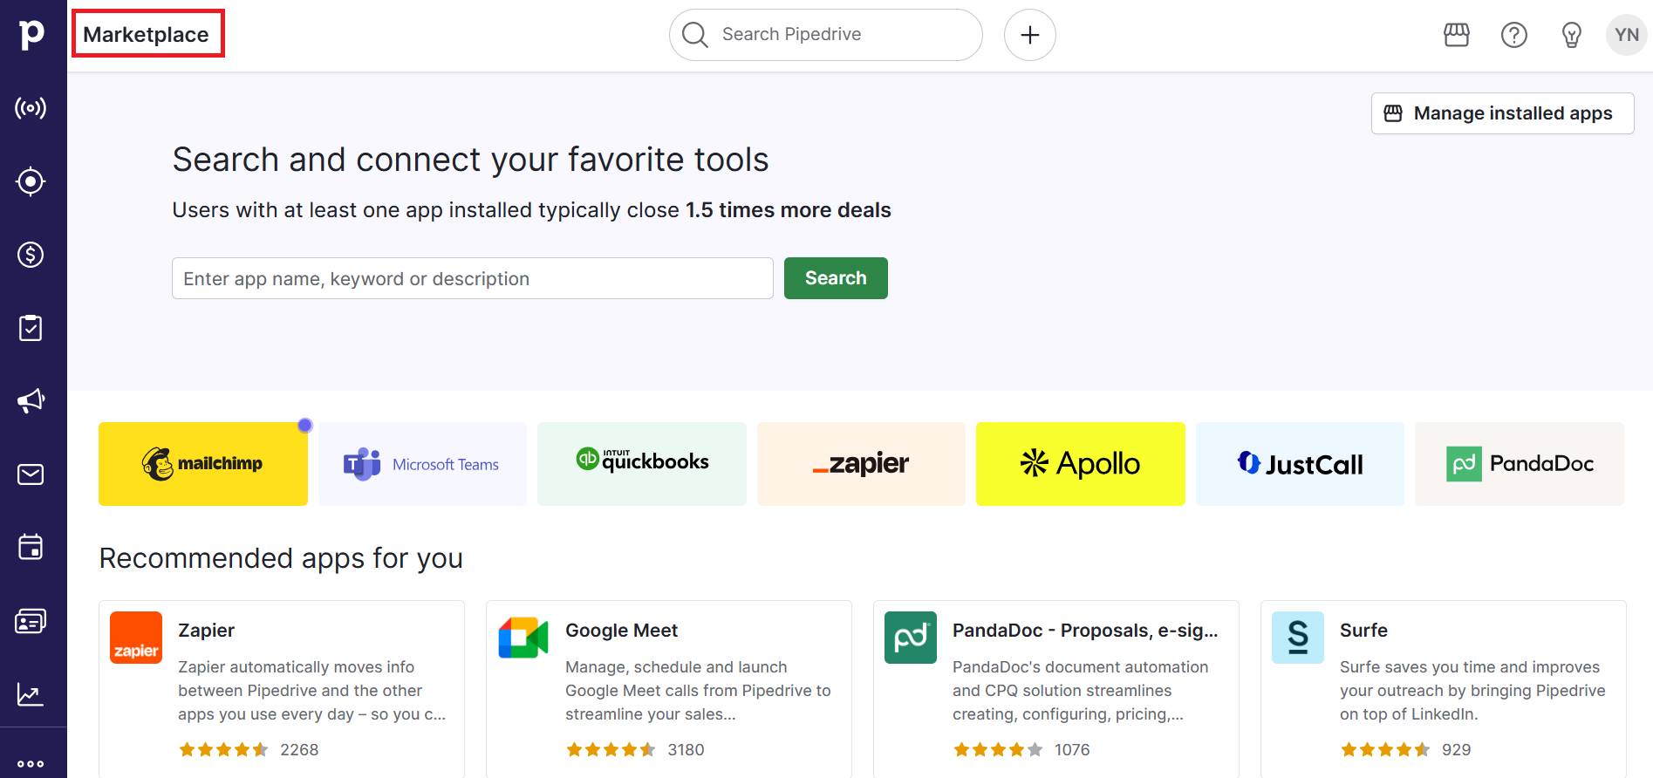Click the PandaDoc app logo in recommendations

911,638
